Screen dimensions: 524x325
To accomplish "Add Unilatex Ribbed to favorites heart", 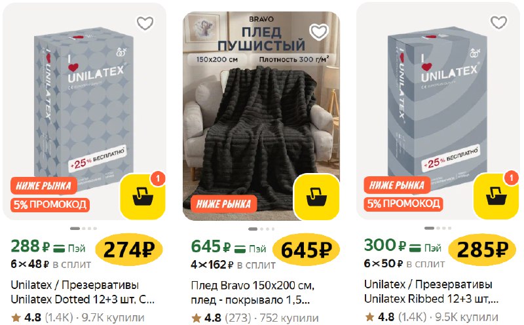I will pyautogui.click(x=498, y=22).
